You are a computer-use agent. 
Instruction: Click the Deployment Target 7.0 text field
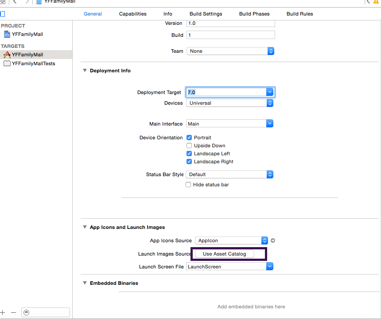tap(226, 92)
